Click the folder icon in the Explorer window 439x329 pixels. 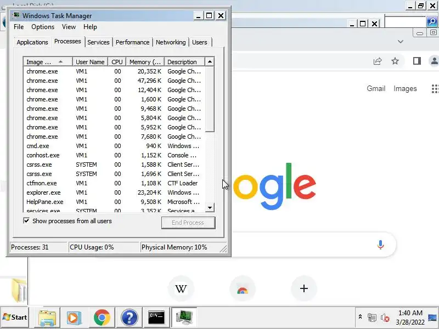pyautogui.click(x=19, y=290)
